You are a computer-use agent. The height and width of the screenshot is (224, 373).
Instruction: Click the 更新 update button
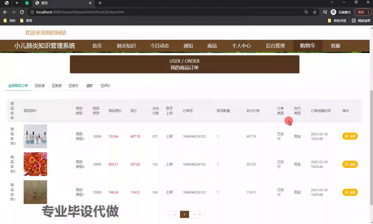pos(363,12)
